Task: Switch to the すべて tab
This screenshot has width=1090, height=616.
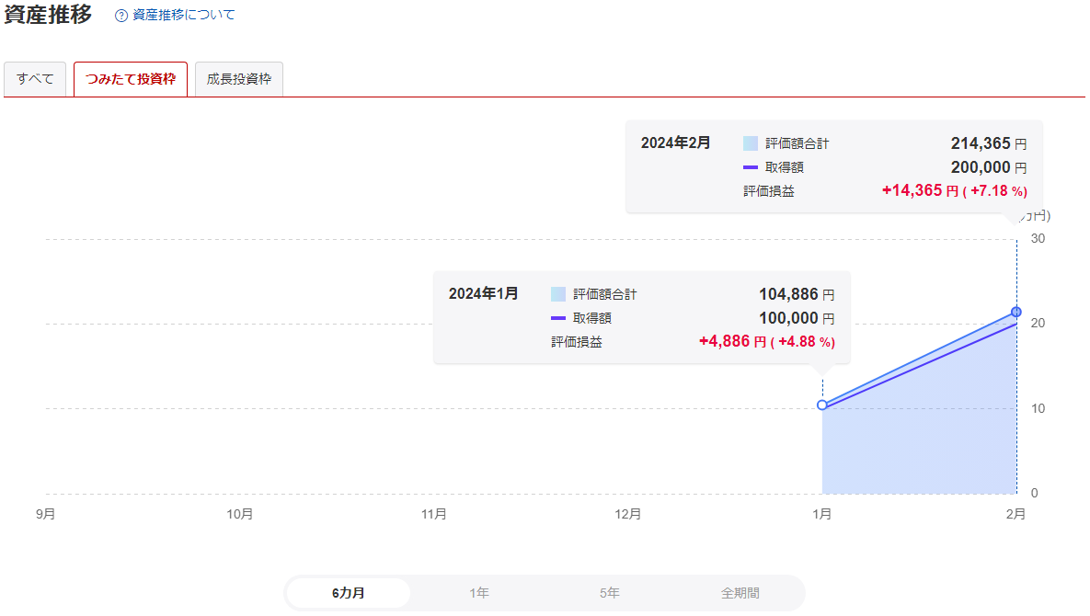Action: pyautogui.click(x=35, y=79)
